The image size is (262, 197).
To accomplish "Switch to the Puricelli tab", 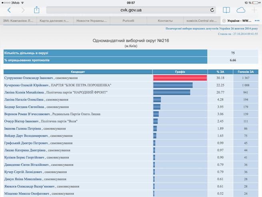I will pyautogui.click(x=128, y=20).
